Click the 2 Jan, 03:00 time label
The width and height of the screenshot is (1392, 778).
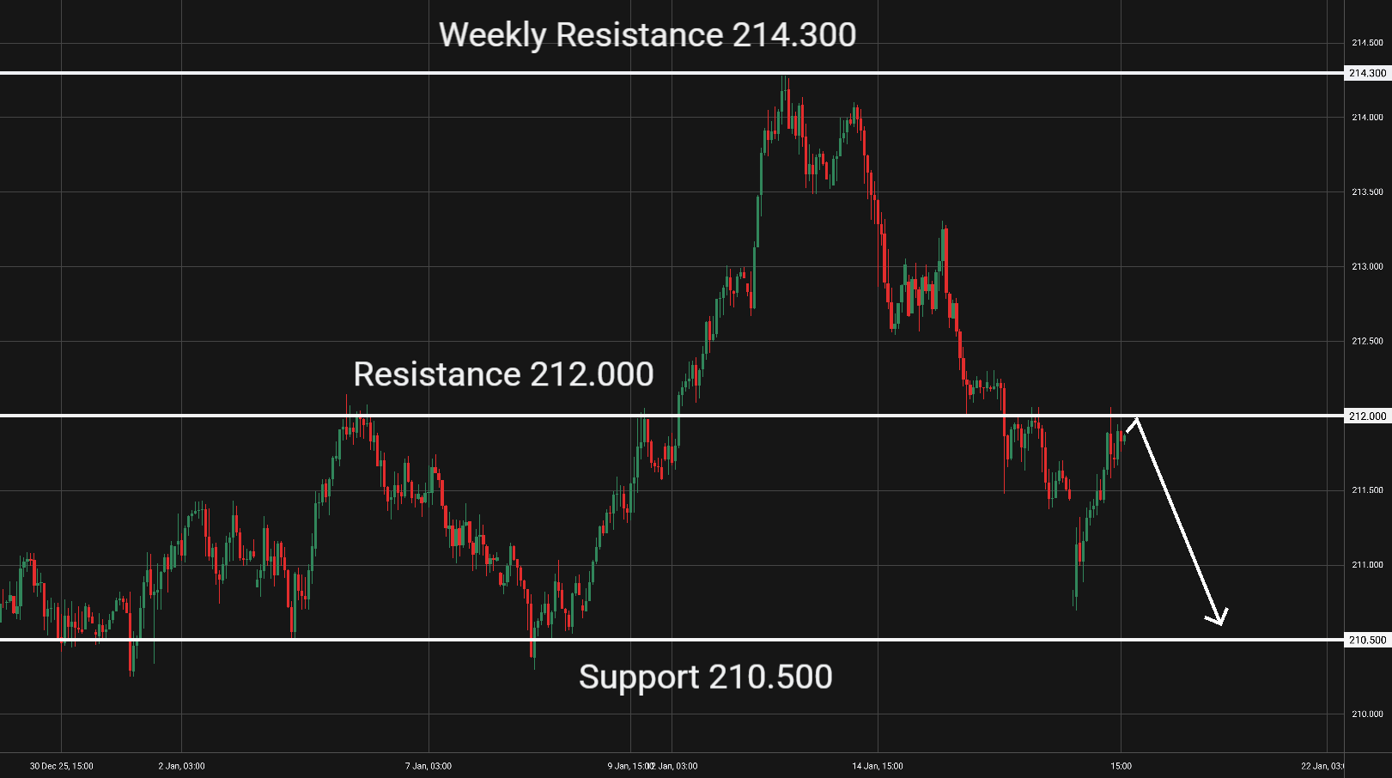(x=182, y=766)
